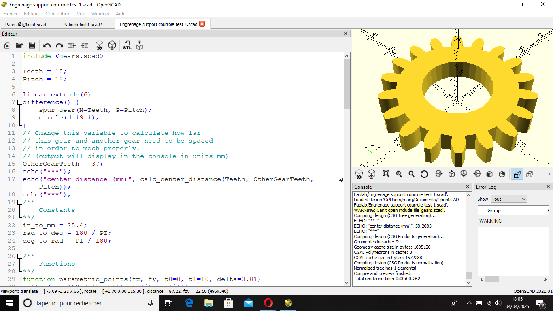Save the file with the floppy disk icon
This screenshot has width=553, height=311.
32,46
